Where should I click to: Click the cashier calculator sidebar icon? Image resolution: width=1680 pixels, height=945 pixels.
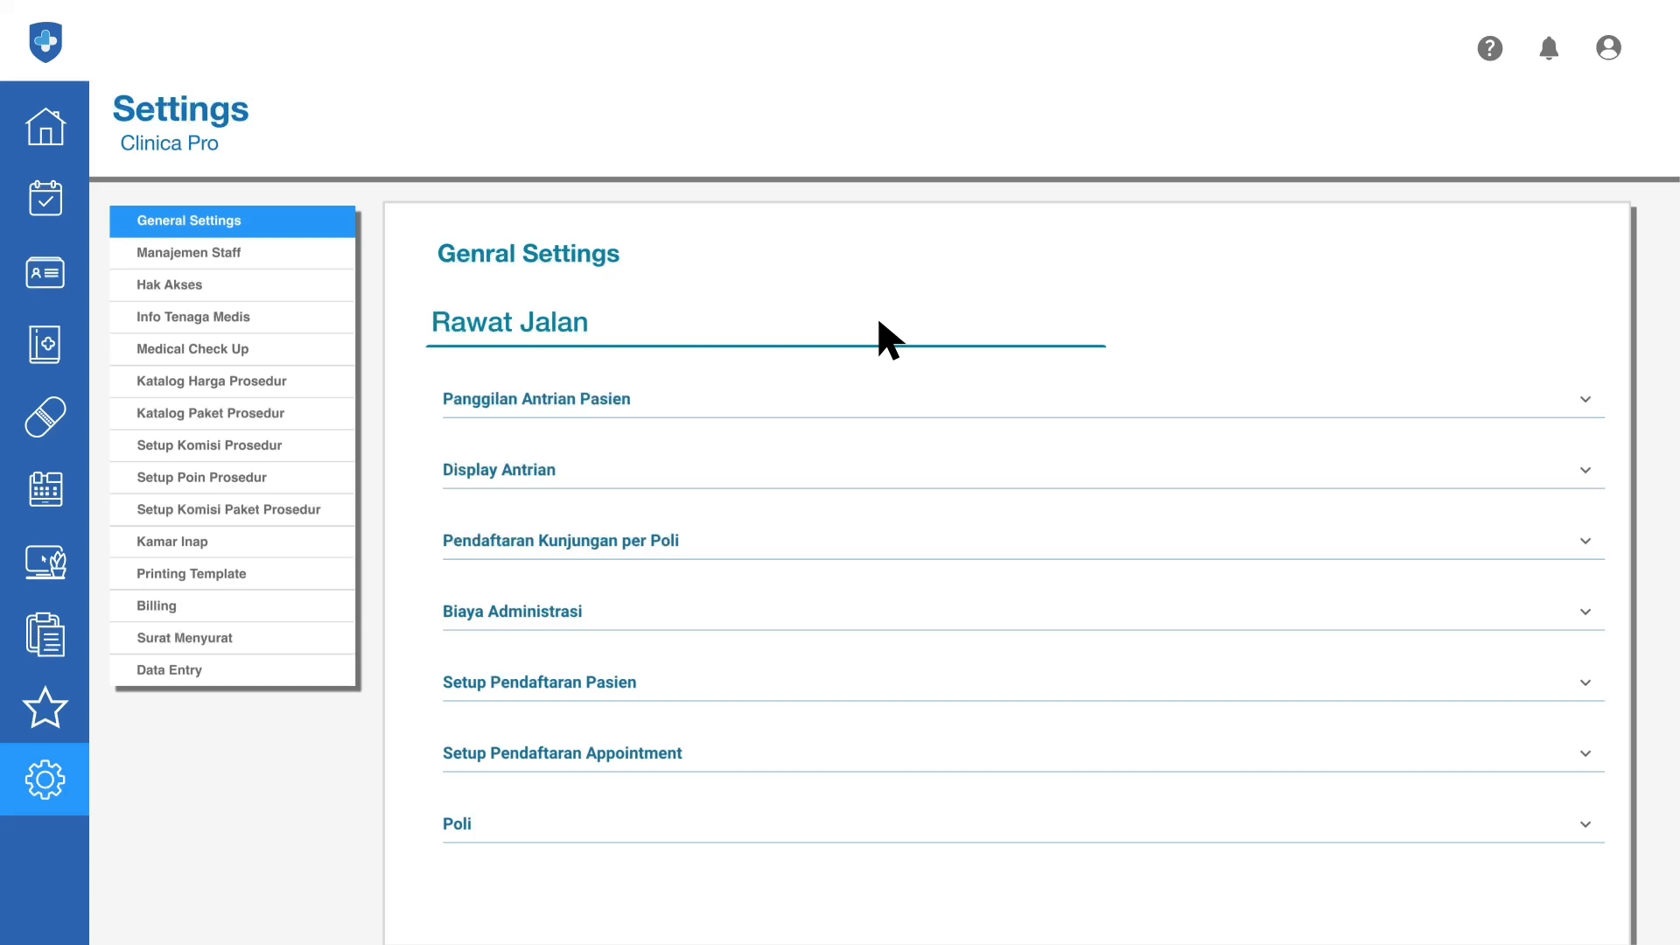click(x=45, y=489)
